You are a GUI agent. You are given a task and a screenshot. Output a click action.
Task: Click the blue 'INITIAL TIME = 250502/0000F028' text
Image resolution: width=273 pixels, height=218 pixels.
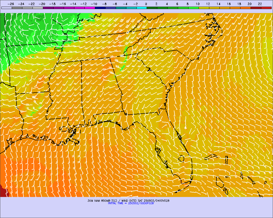(131, 203)
